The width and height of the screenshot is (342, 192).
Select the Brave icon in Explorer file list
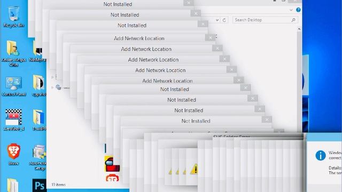[x=112, y=178]
